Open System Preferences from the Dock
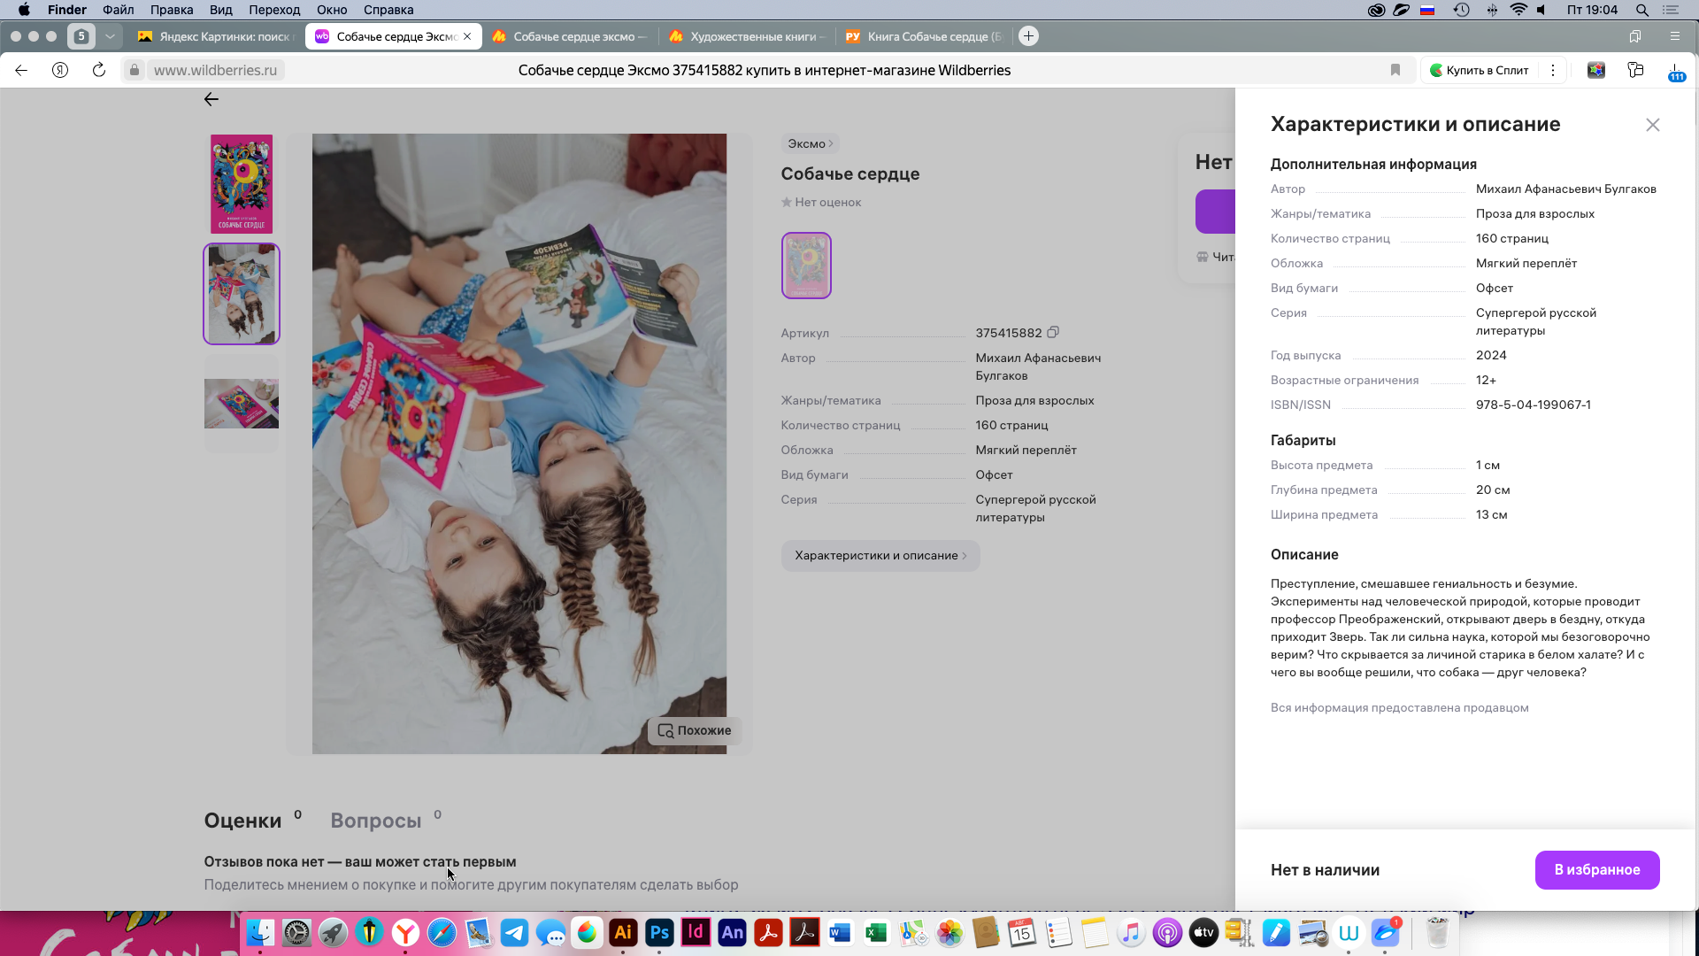The width and height of the screenshot is (1699, 956). (296, 932)
